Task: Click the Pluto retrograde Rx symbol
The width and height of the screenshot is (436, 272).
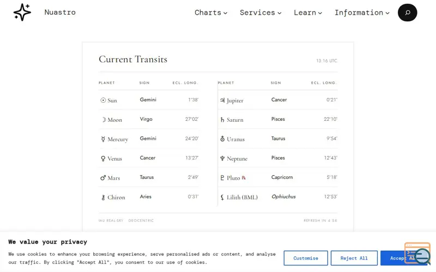Action: click(244, 178)
